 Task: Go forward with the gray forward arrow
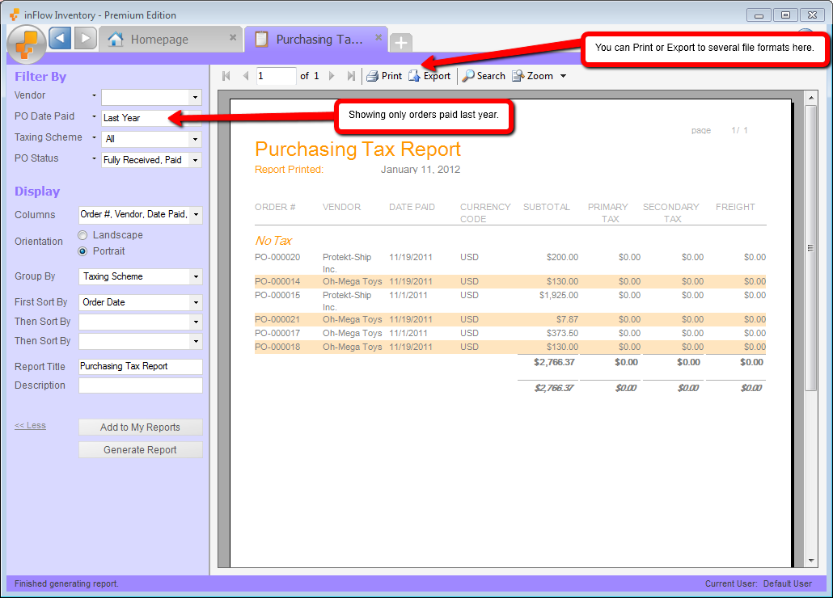click(85, 39)
